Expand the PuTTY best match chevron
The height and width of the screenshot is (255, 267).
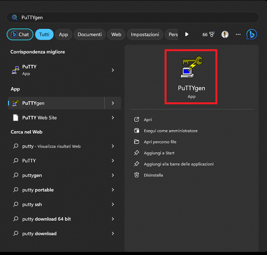click(x=113, y=70)
